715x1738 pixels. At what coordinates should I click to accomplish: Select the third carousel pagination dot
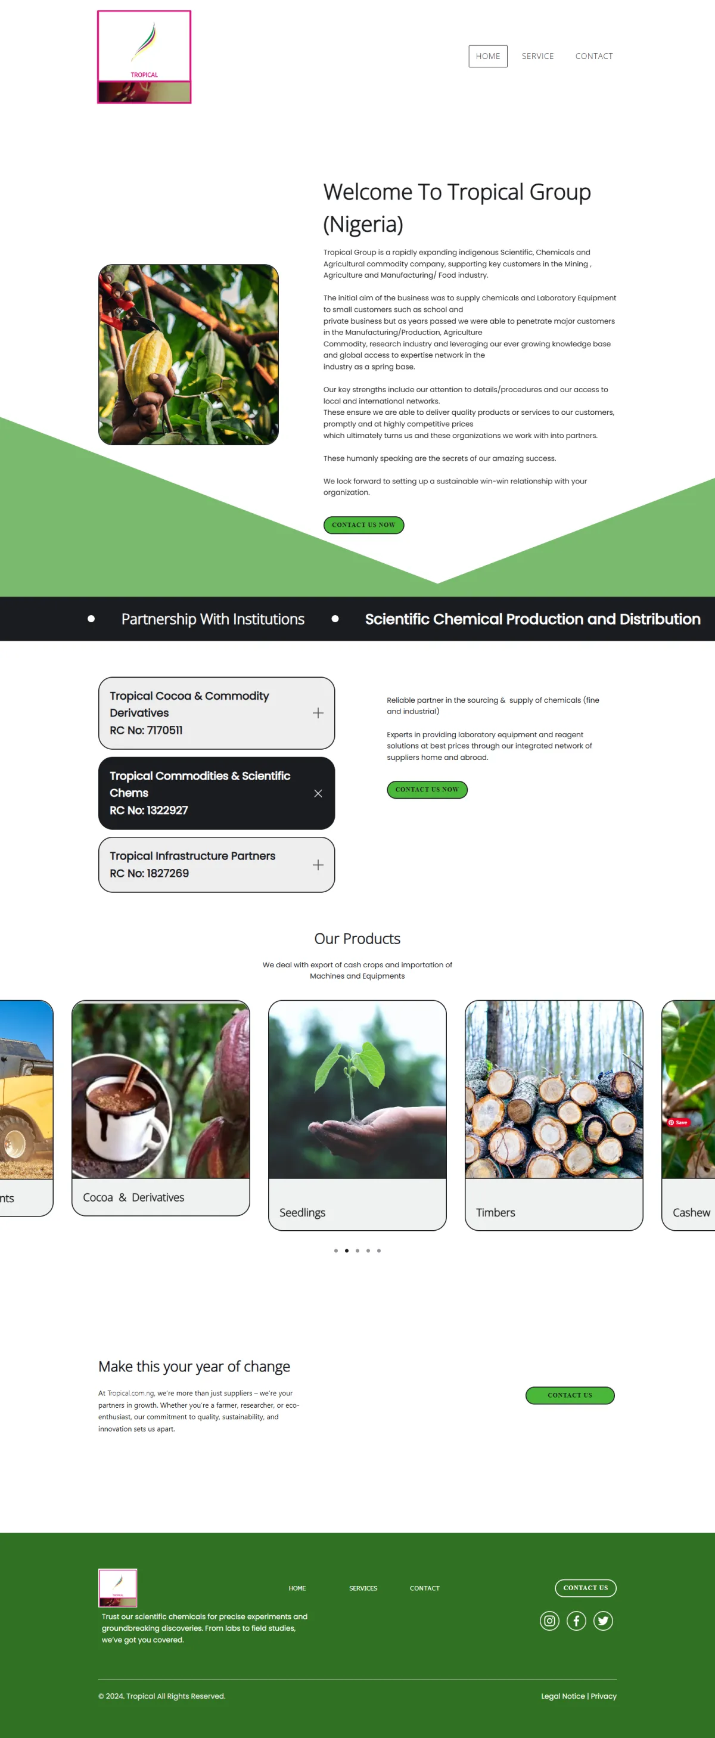pos(357,1251)
